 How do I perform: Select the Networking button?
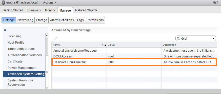pos(25,20)
